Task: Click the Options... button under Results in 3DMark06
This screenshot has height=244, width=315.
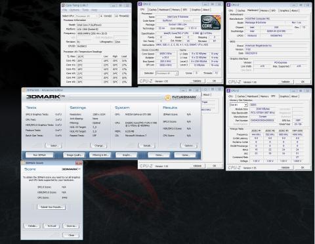Action: tap(189, 146)
